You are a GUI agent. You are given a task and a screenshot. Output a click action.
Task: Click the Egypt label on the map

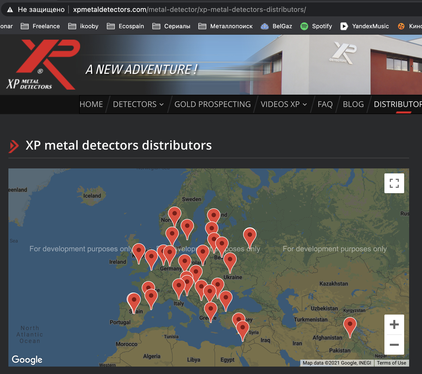click(x=227, y=360)
